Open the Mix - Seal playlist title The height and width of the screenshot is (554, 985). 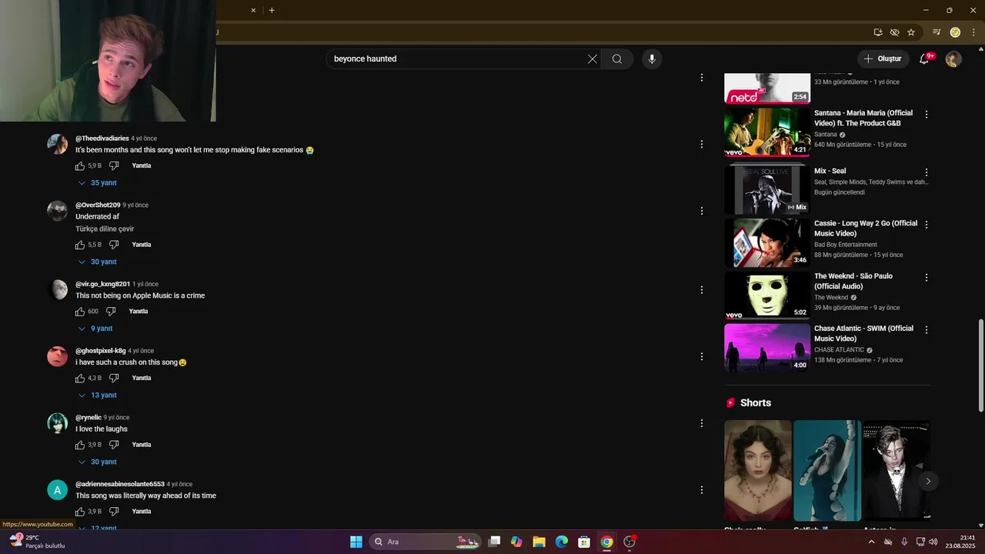(x=830, y=172)
